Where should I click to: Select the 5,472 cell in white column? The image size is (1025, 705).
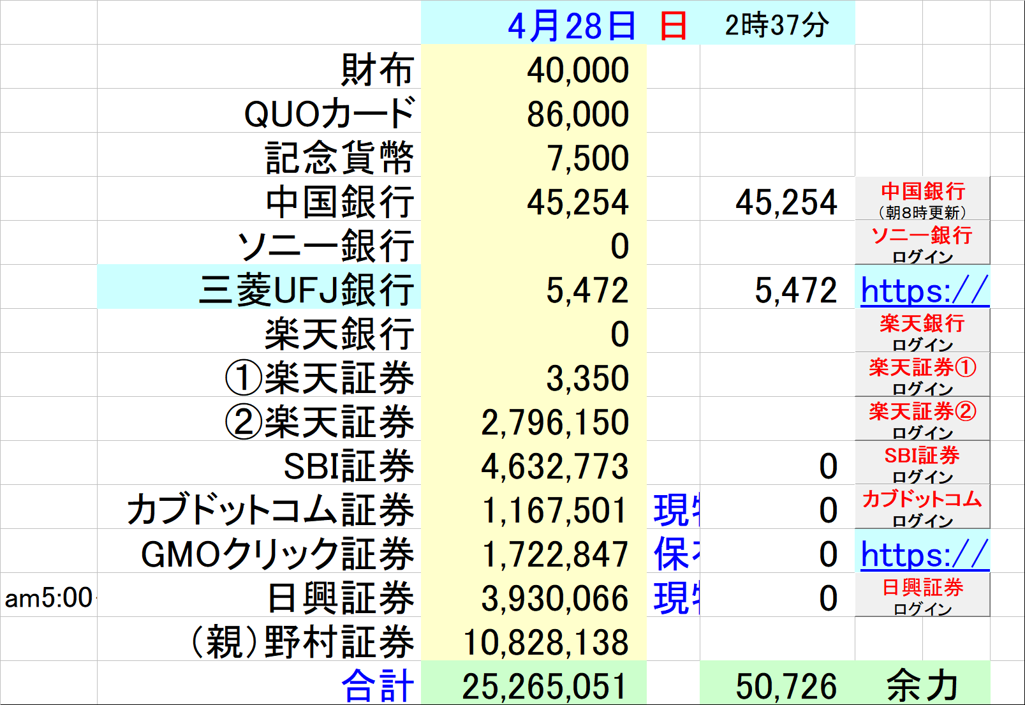(x=778, y=287)
